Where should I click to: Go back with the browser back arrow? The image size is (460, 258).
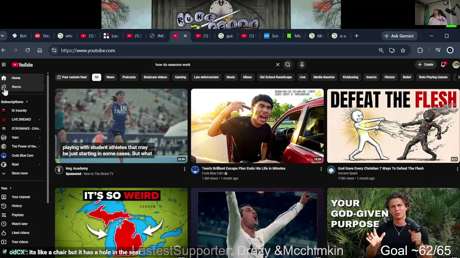tap(3, 51)
